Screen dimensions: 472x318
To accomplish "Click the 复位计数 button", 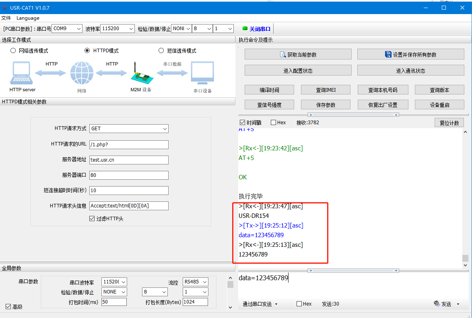I will [449, 123].
